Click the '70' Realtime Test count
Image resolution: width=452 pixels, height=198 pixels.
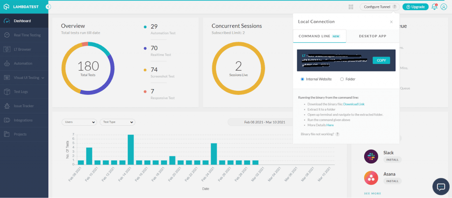coord(154,48)
